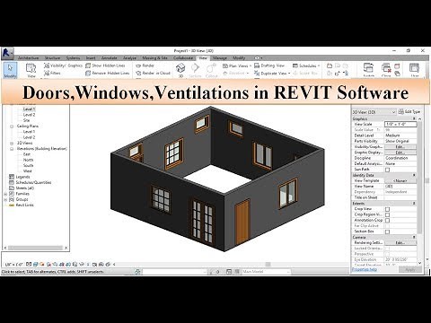431x323 pixels.
Task: Collapse Elevations (Building Elevation) node
Action: pos(12,149)
